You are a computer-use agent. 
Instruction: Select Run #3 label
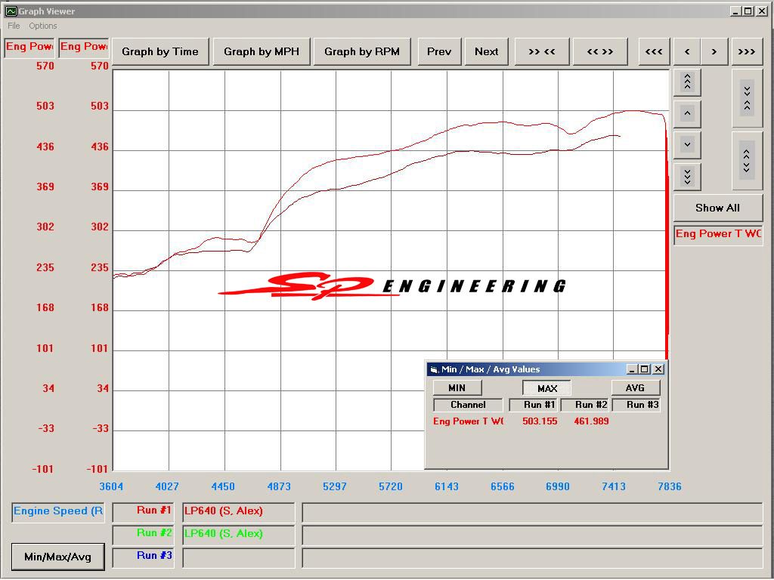(143, 557)
